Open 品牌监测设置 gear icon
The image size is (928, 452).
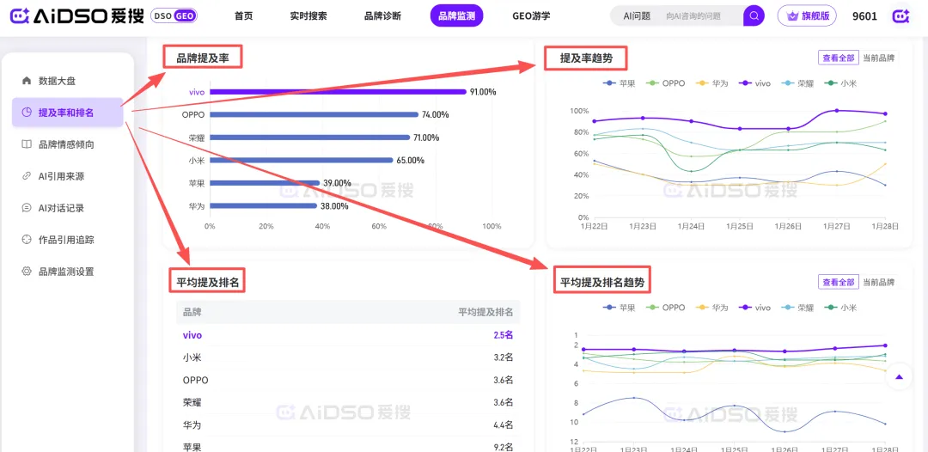coord(27,272)
